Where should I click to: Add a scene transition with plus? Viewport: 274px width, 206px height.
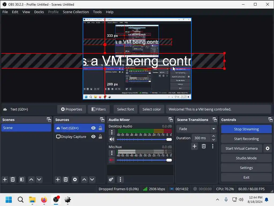195,146
